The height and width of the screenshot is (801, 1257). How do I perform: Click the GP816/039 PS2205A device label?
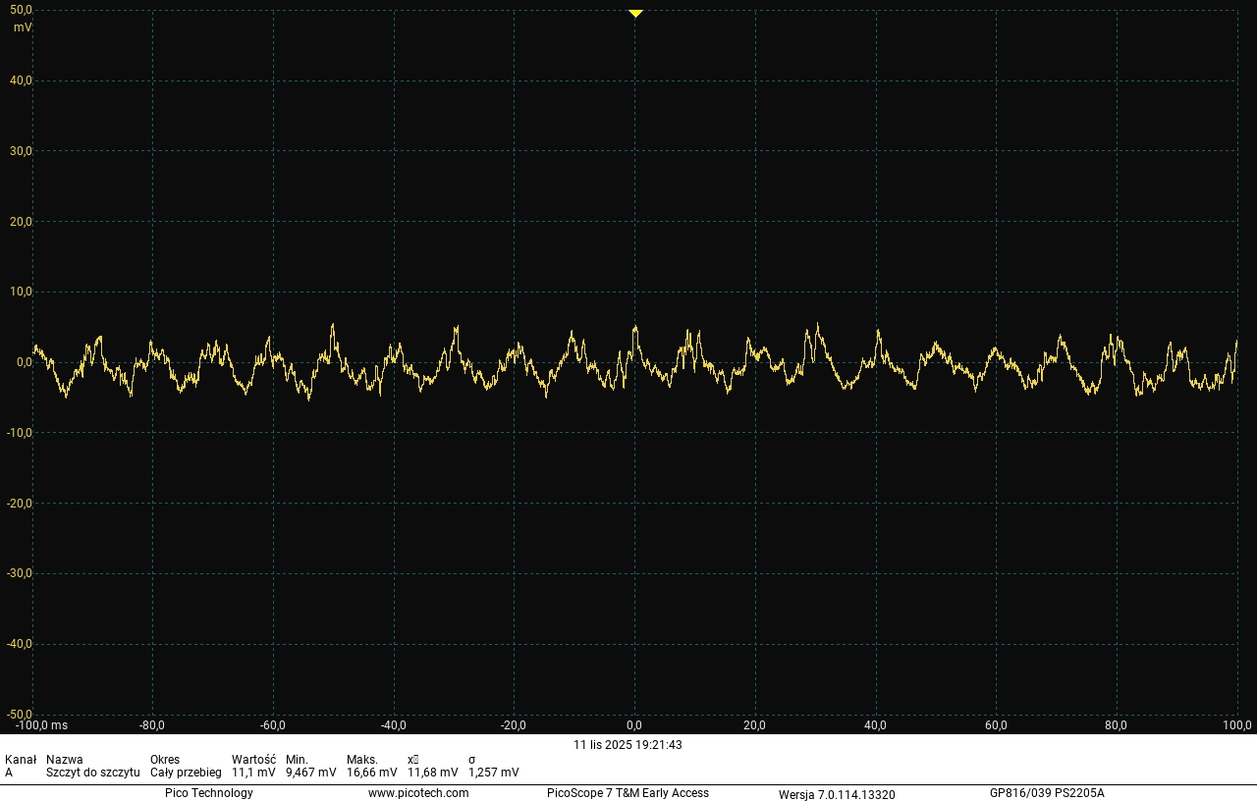click(1048, 793)
